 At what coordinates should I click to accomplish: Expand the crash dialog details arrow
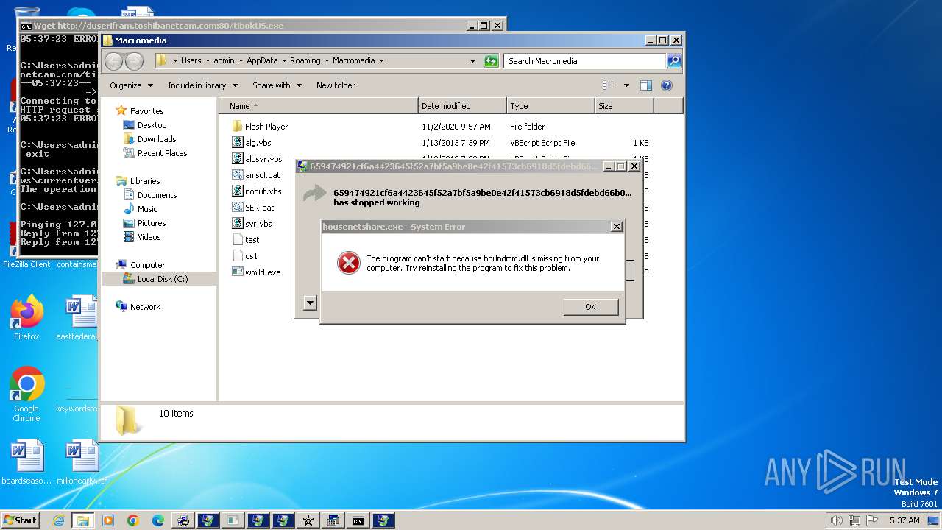pyautogui.click(x=310, y=303)
